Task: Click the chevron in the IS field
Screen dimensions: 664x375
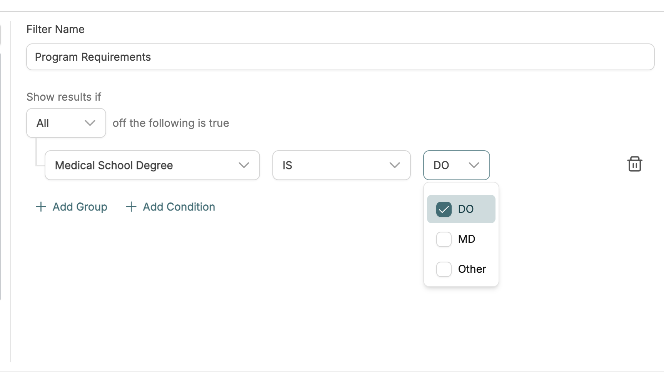Action: [x=395, y=165]
